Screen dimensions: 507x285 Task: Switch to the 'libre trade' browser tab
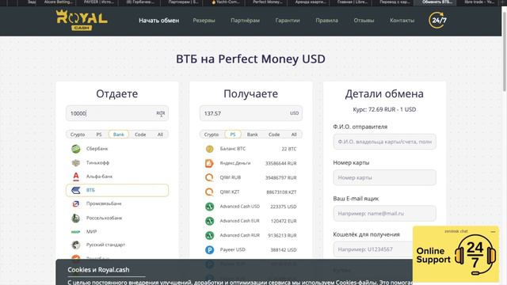point(478,2)
